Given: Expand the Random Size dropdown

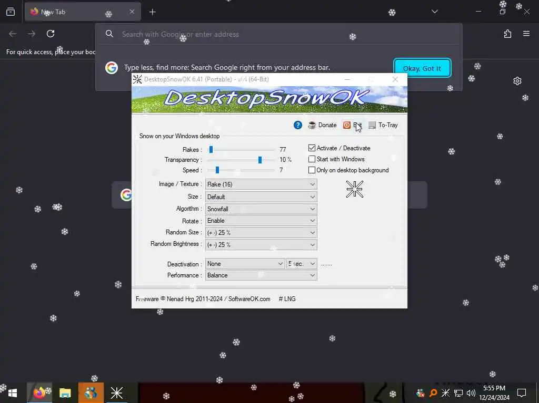Looking at the screenshot, I should point(261,232).
